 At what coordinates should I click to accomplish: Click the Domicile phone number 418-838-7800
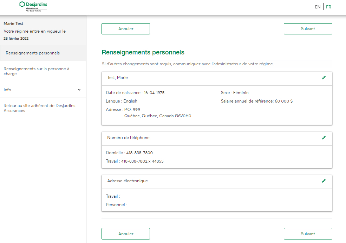(139, 153)
